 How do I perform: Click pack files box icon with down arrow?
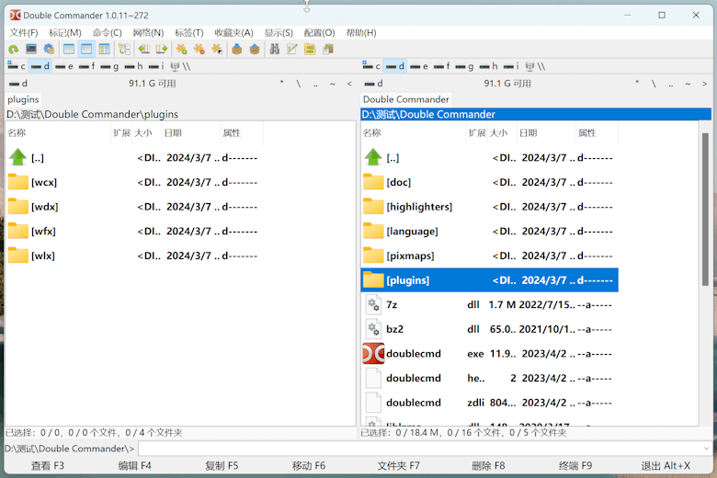point(237,49)
